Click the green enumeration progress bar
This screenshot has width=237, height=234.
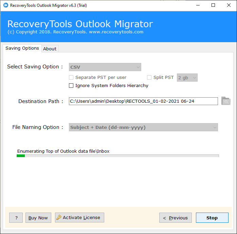(x=117, y=156)
